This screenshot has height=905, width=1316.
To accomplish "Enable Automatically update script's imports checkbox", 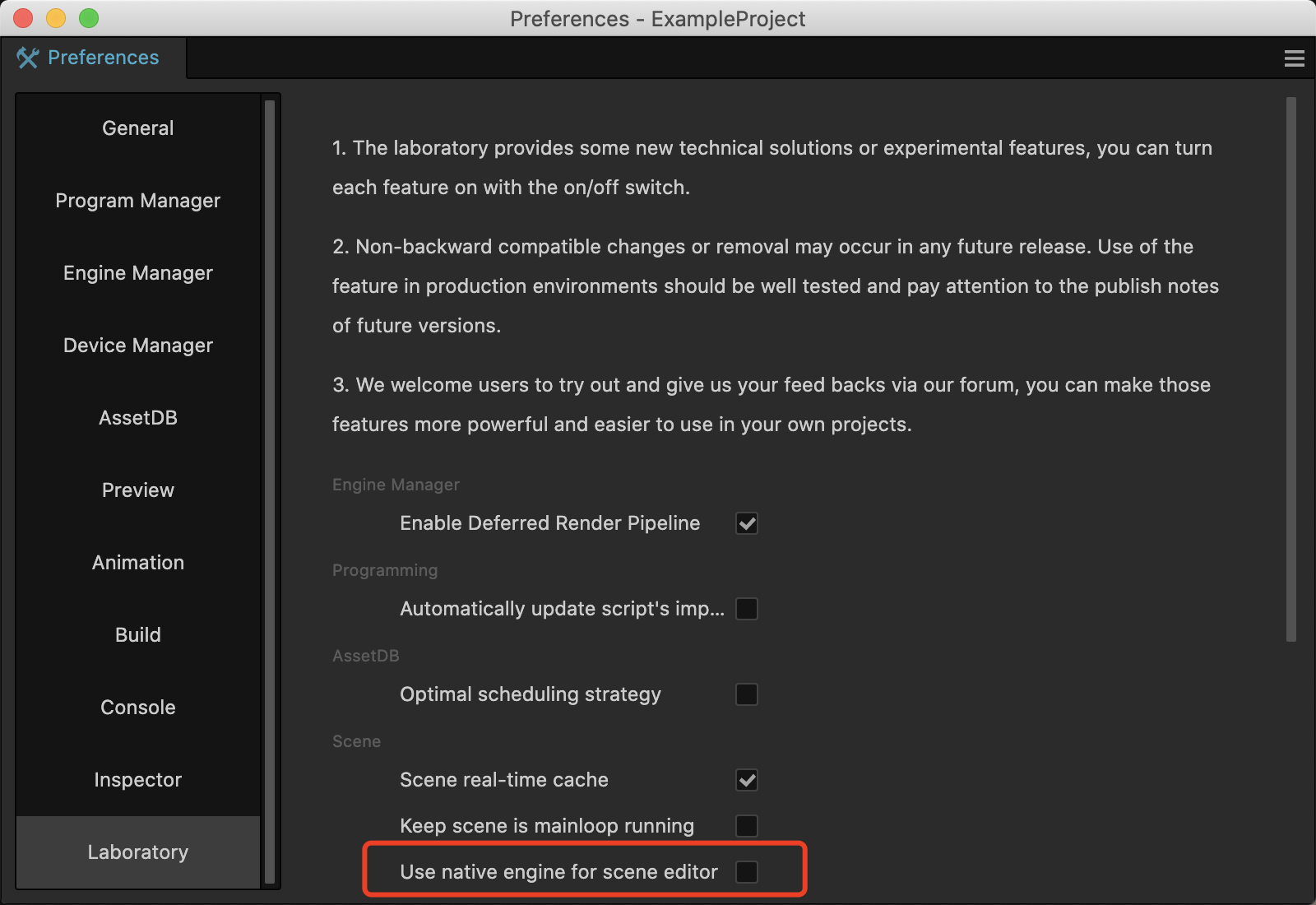I will pyautogui.click(x=747, y=609).
